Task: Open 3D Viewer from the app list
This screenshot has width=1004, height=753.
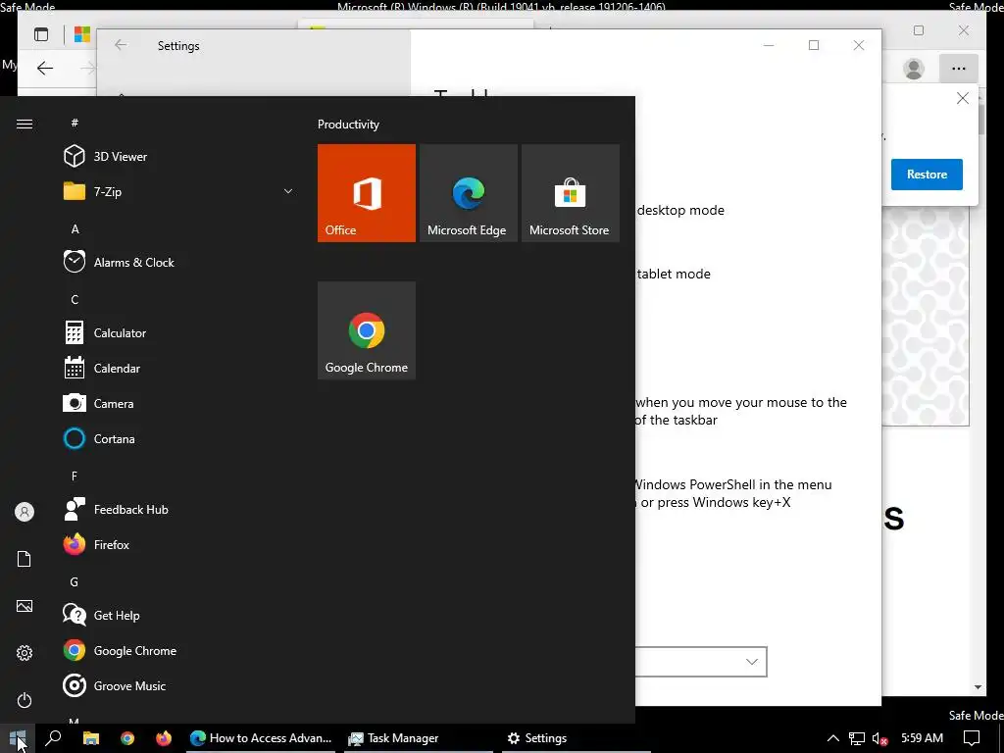Action: click(x=177, y=156)
